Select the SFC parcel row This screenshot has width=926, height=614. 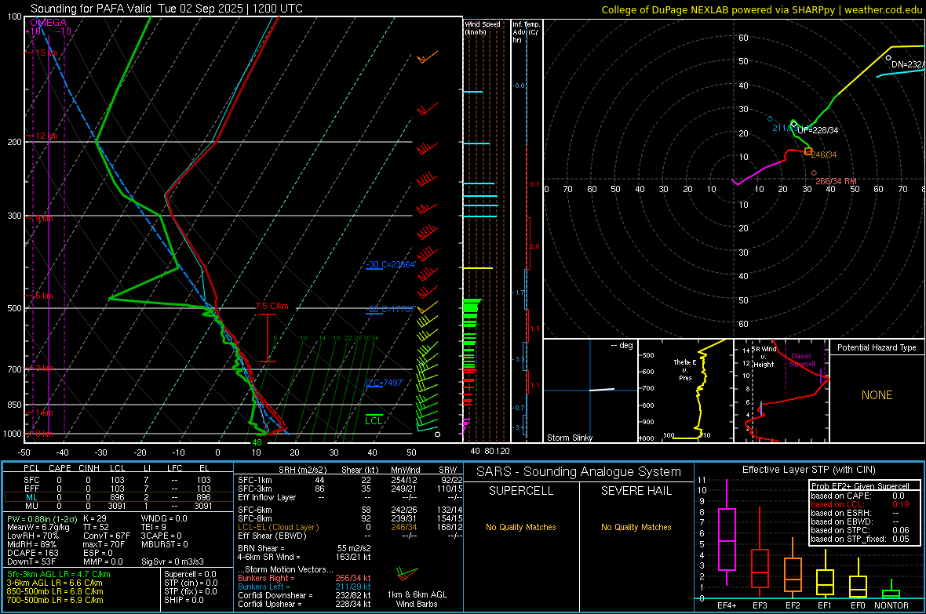click(x=118, y=480)
